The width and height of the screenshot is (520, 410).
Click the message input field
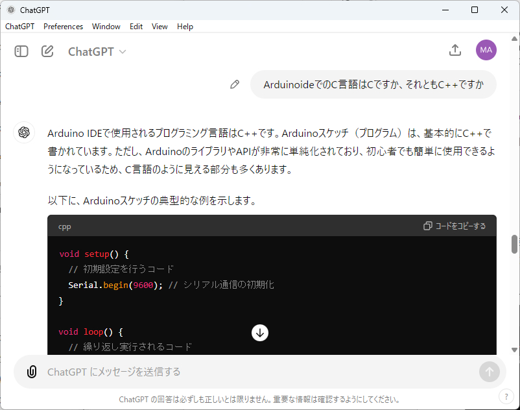259,372
